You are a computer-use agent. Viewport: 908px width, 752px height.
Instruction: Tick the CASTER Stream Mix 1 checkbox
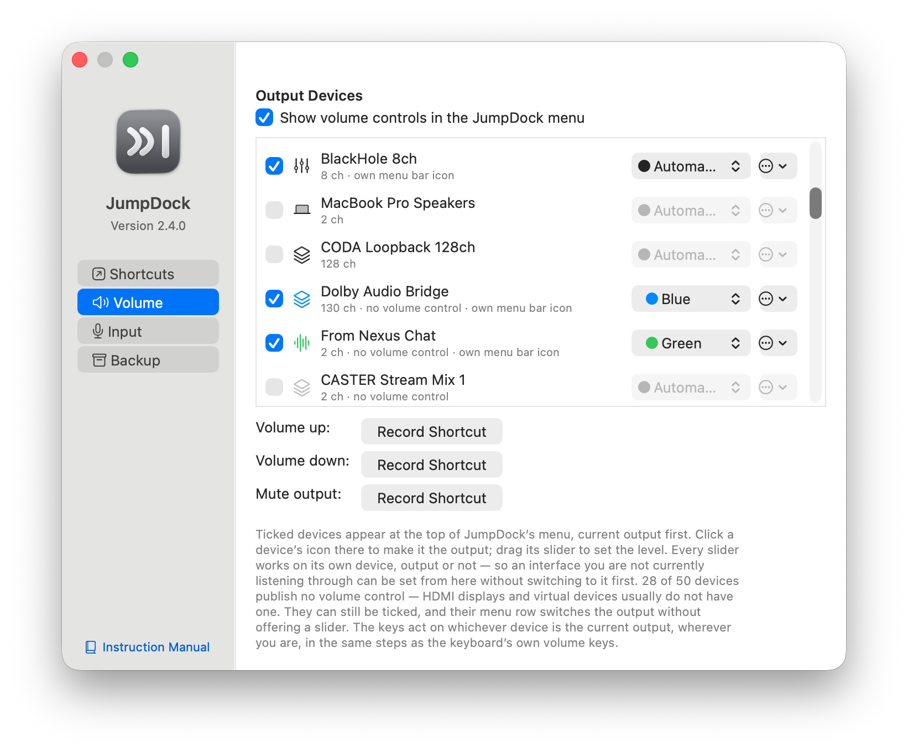[274, 387]
